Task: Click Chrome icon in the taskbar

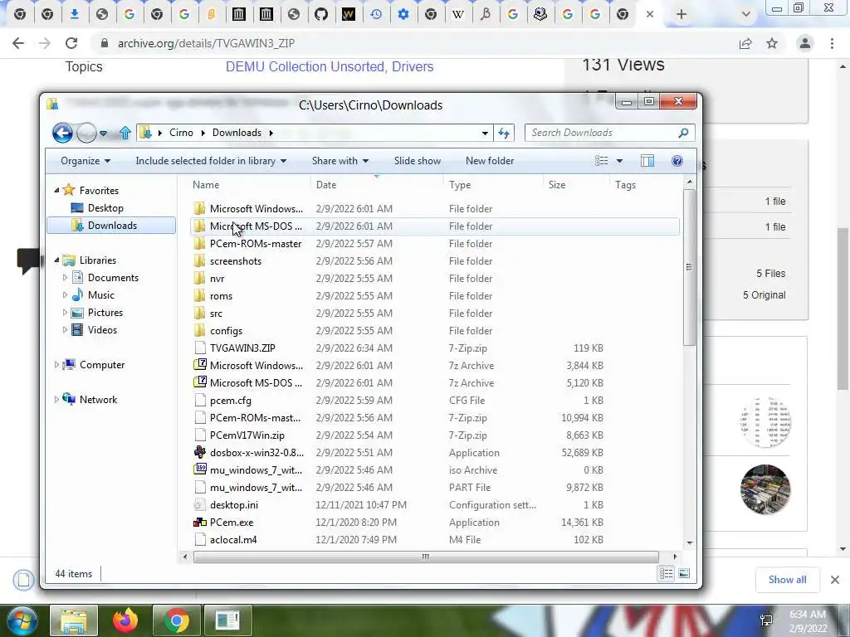Action: [x=176, y=620]
